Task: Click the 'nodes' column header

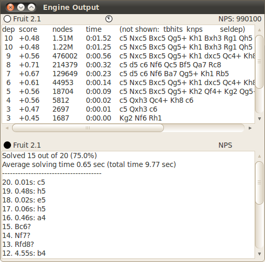Action: (62, 29)
